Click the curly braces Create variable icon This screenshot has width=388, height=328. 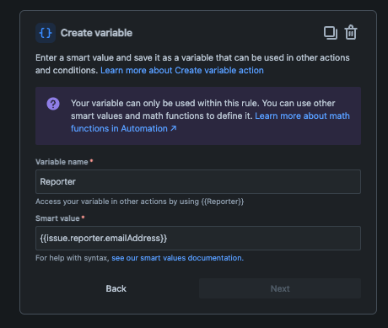point(46,33)
